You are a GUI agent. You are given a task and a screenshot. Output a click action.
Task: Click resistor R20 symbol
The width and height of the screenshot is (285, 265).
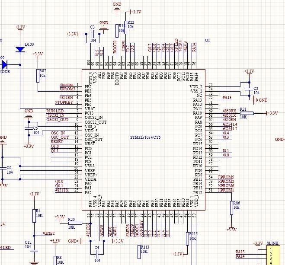click(75, 223)
